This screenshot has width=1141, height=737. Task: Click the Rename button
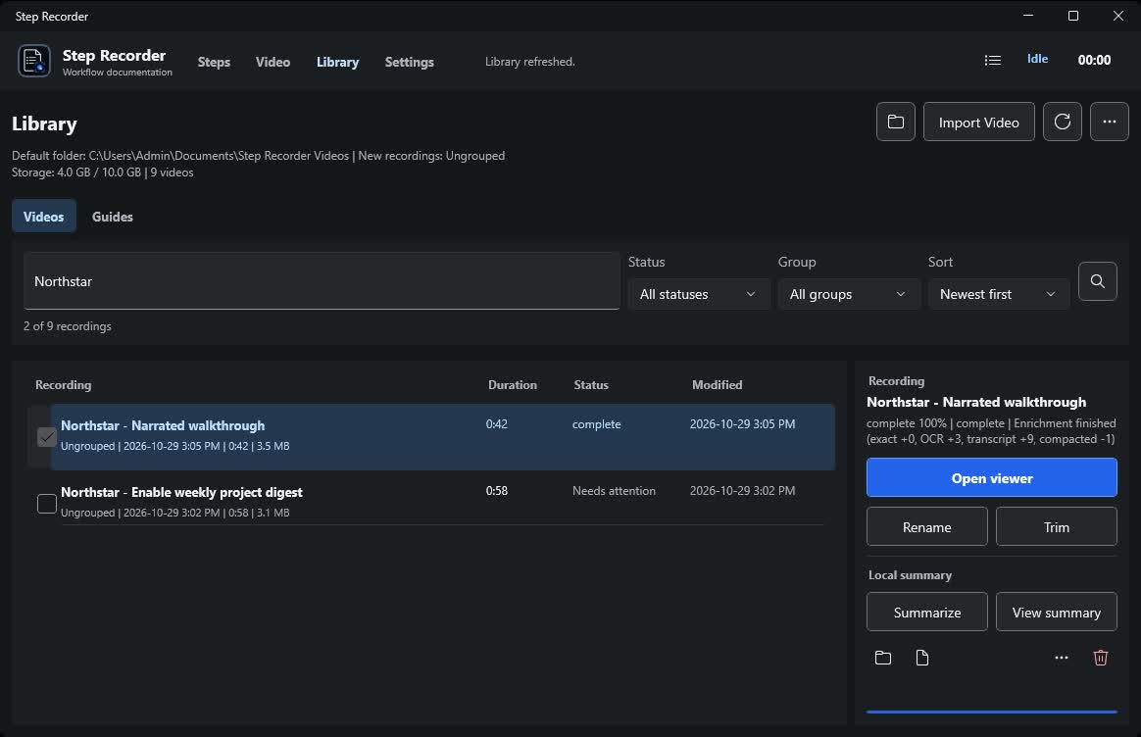point(926,526)
